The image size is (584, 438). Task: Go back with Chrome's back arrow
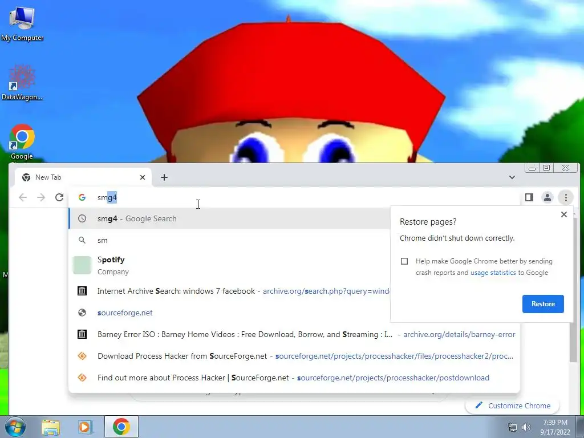(x=23, y=197)
